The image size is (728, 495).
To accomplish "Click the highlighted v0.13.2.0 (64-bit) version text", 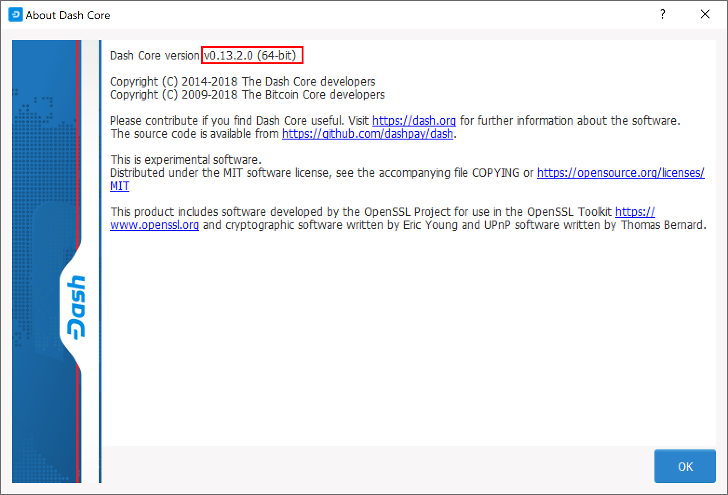I will point(252,55).
